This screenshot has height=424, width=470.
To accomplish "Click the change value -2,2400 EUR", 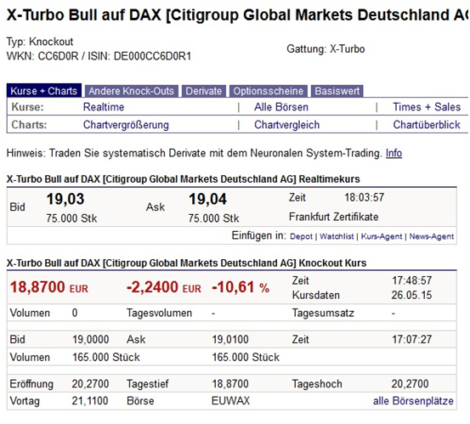I will click(164, 287).
